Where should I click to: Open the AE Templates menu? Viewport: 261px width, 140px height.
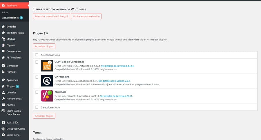pyautogui.click(x=14, y=58)
